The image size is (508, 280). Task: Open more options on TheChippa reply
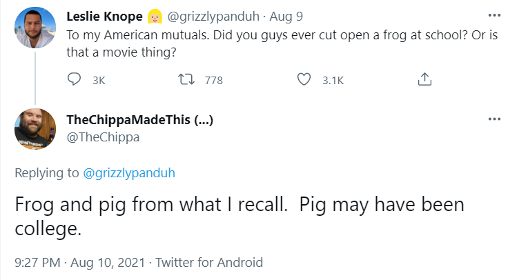(494, 119)
